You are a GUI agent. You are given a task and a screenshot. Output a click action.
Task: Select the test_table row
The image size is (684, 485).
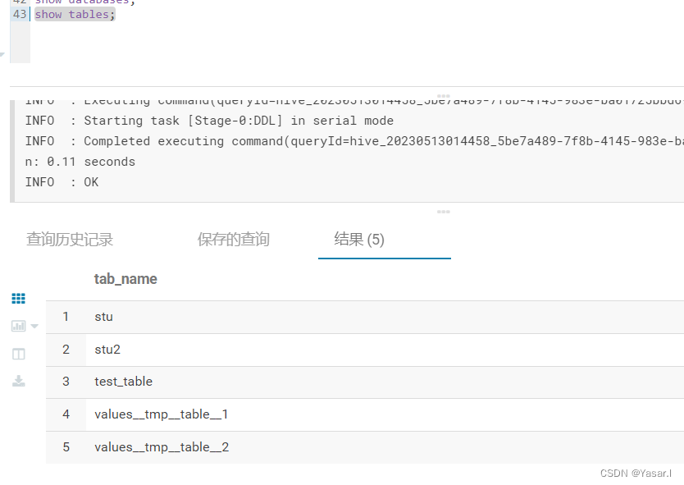coord(365,382)
